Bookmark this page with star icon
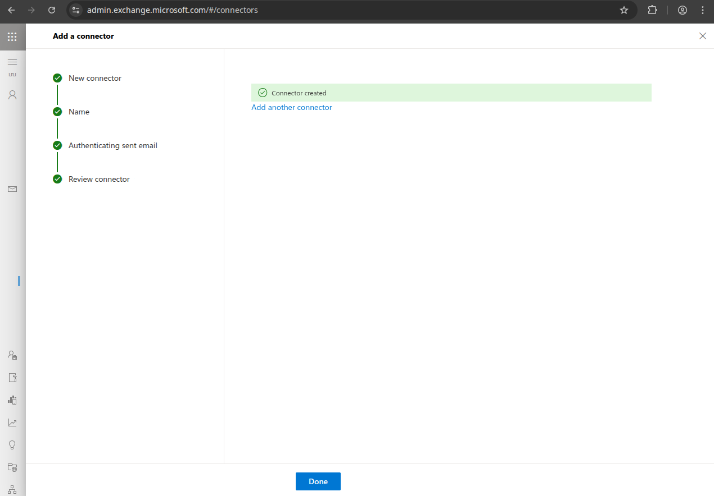 (623, 10)
